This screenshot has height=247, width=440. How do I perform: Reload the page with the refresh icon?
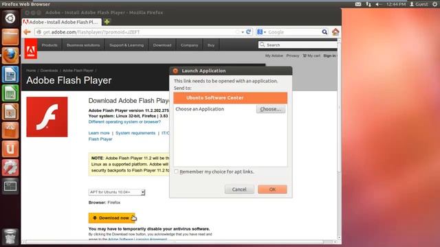249,32
